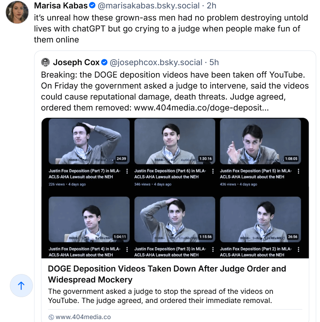Click verified badge next to Marisa Kabas
This screenshot has width=320, height=322.
(93, 6)
